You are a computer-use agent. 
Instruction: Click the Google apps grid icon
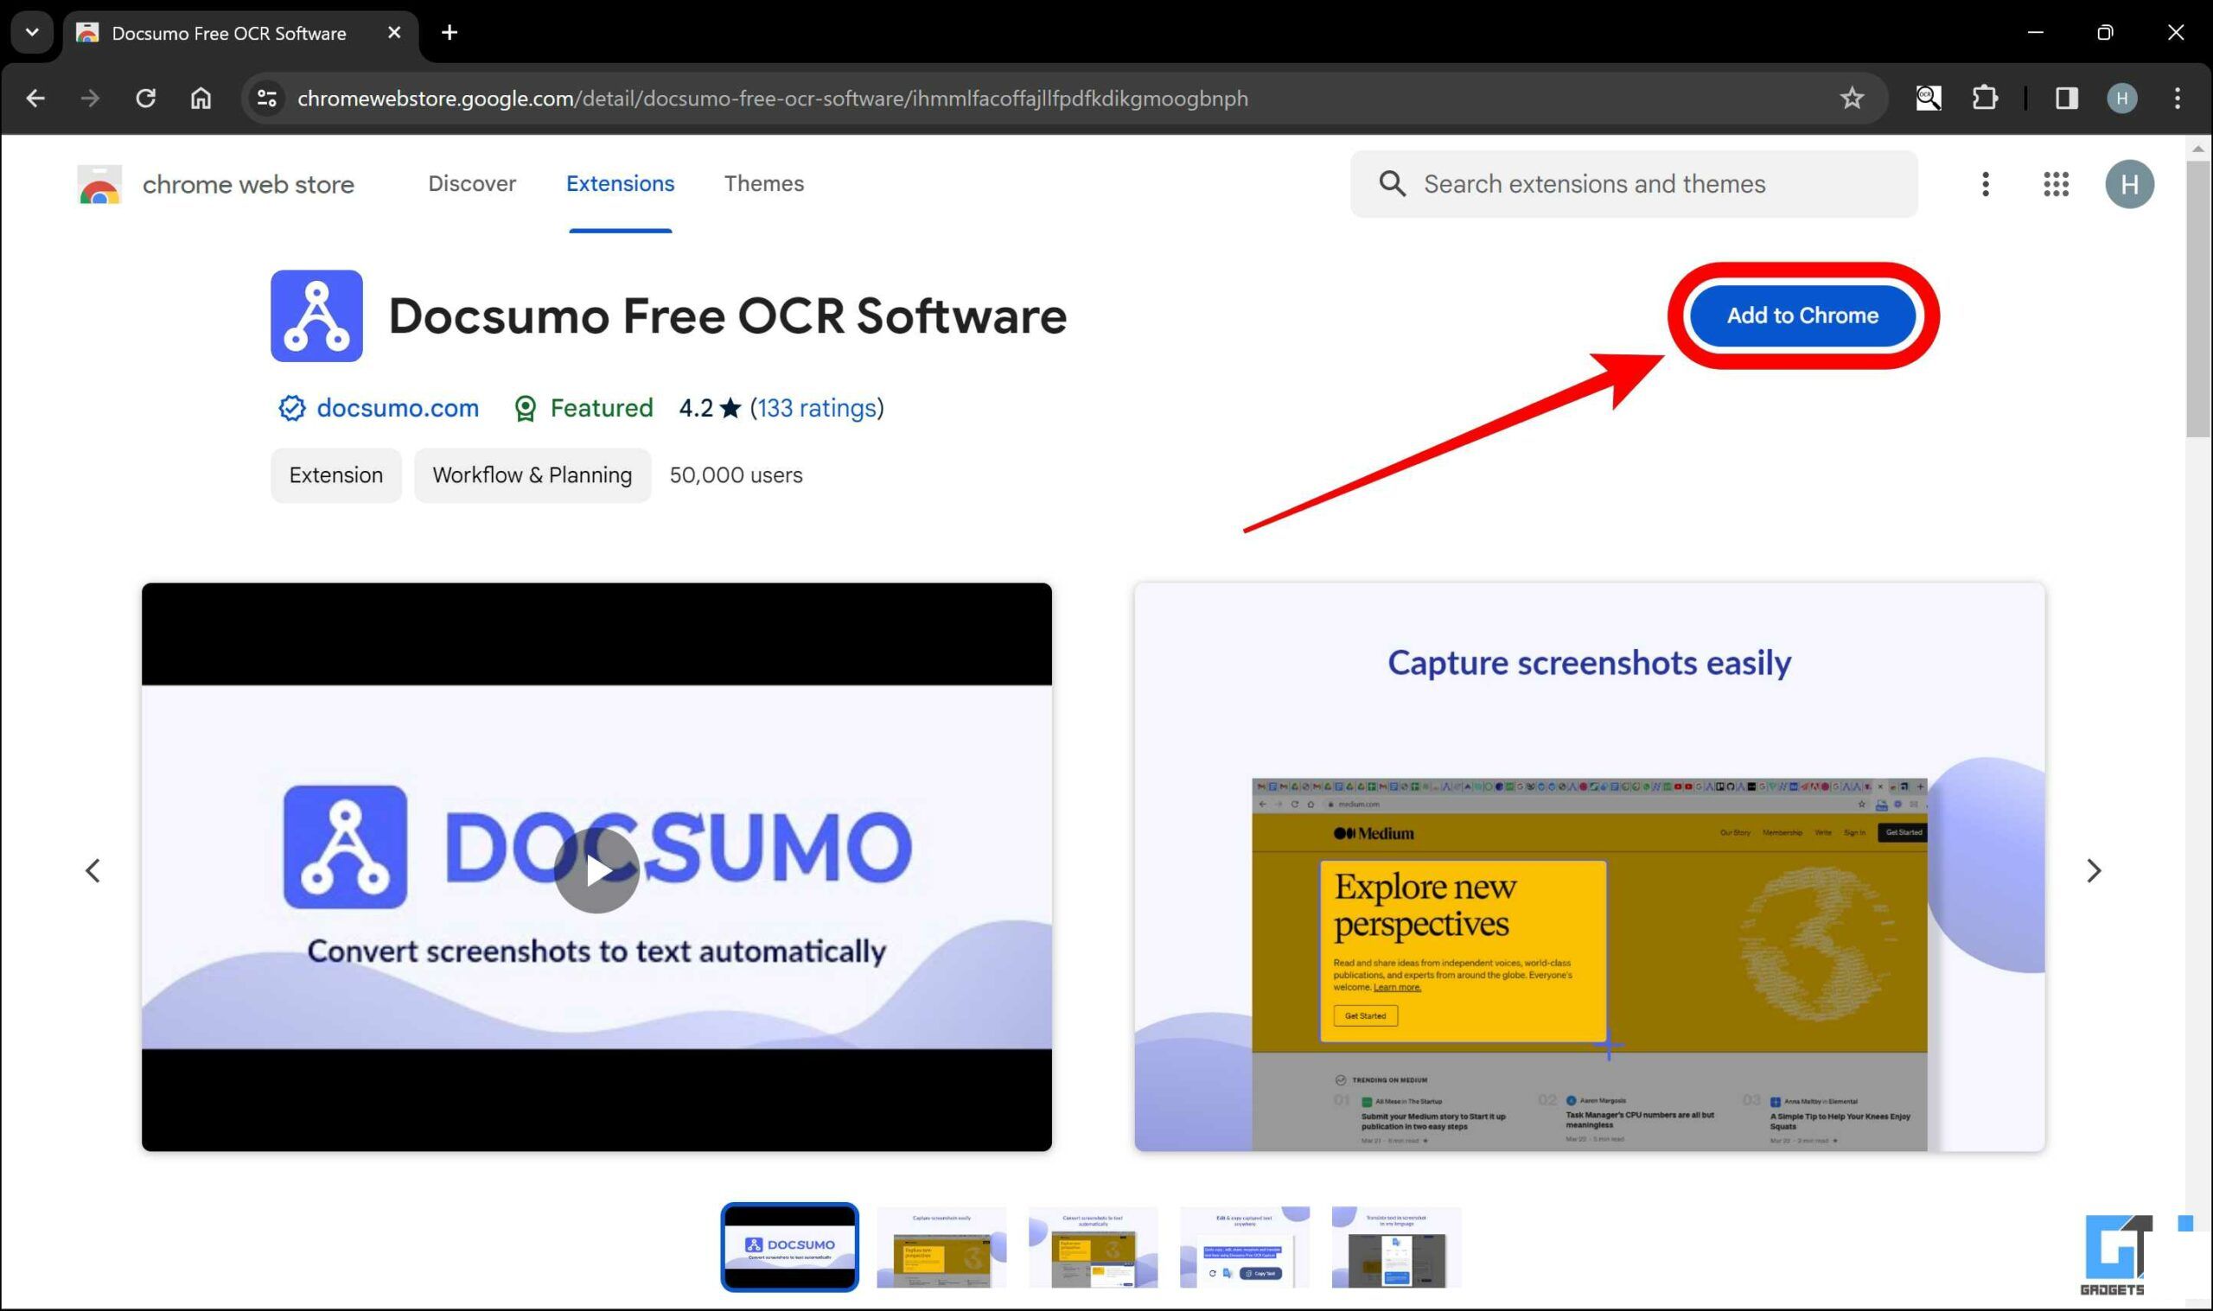[x=2056, y=184]
